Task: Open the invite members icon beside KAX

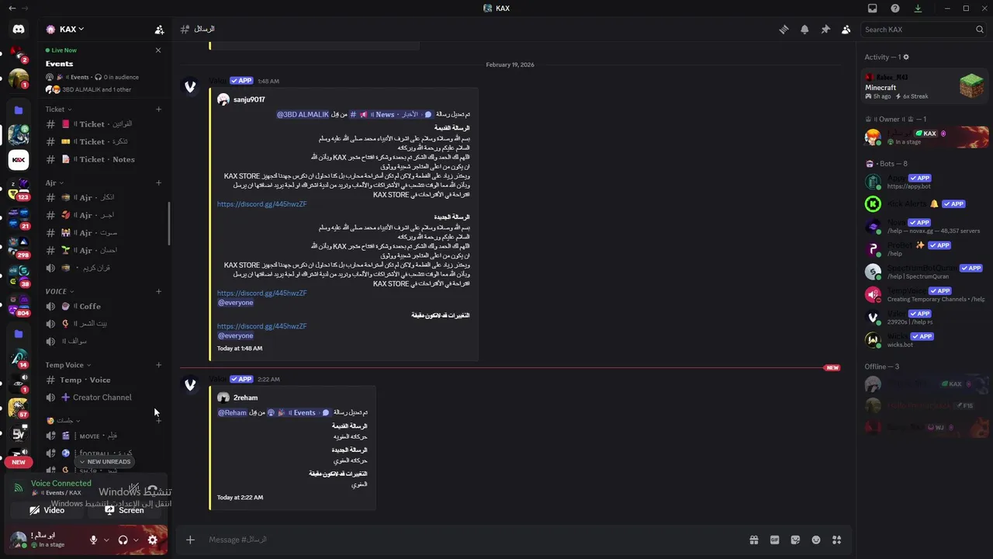Action: point(159,30)
